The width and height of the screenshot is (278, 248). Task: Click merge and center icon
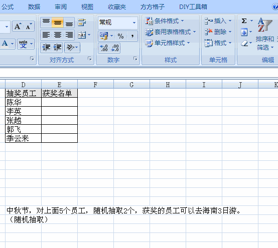coord(82,35)
